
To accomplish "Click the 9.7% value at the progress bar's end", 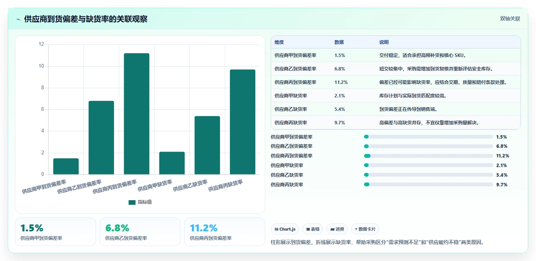I will [x=502, y=185].
